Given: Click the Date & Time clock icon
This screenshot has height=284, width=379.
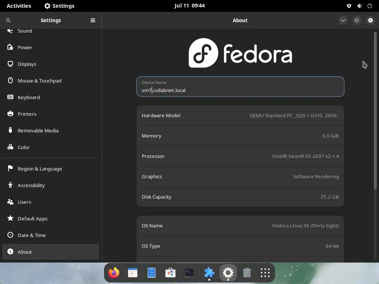Looking at the screenshot, I should pos(10,235).
